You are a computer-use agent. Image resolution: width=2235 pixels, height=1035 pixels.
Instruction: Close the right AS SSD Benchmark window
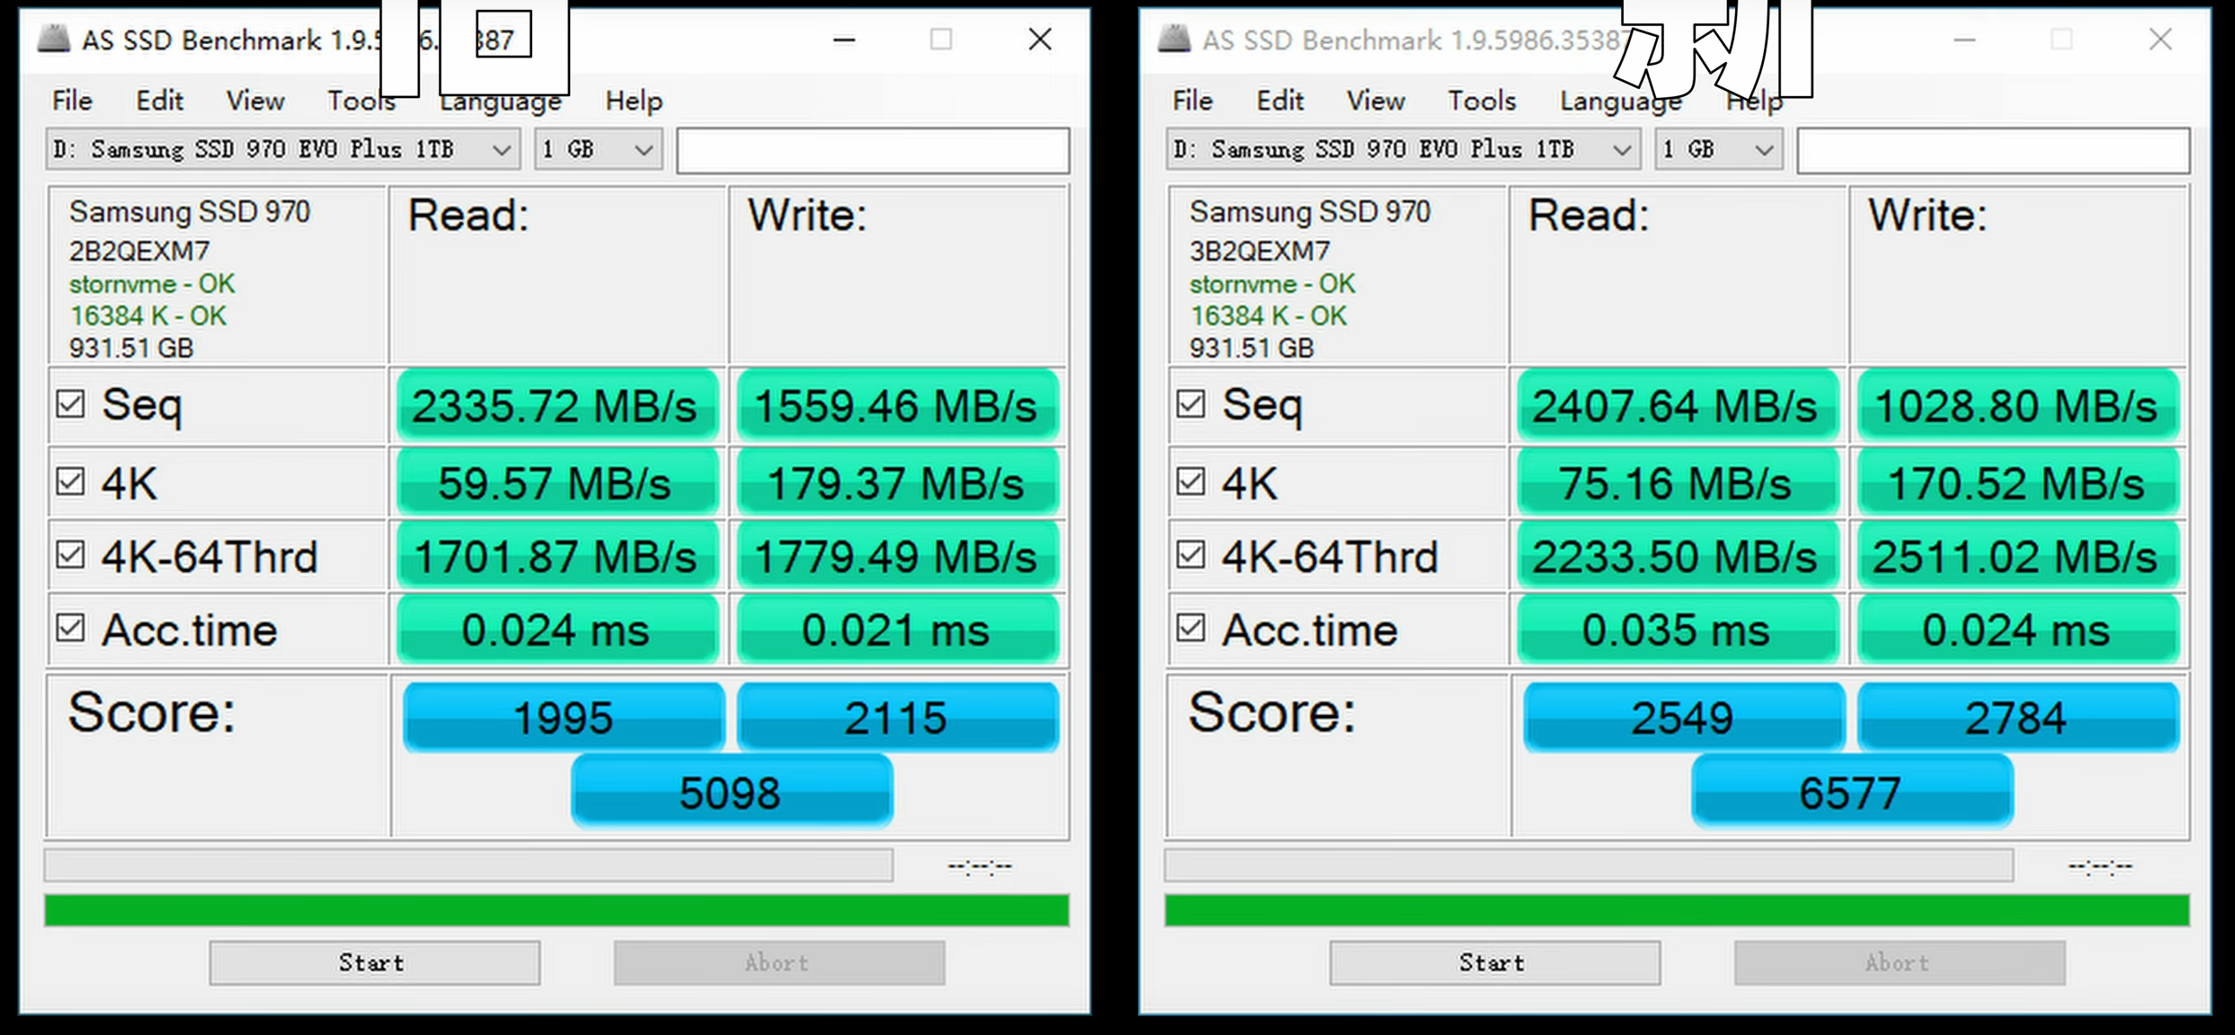coord(2160,40)
